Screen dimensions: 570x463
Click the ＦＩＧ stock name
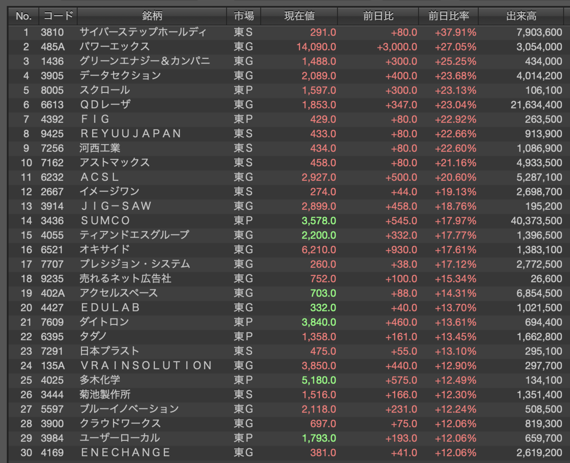click(95, 119)
